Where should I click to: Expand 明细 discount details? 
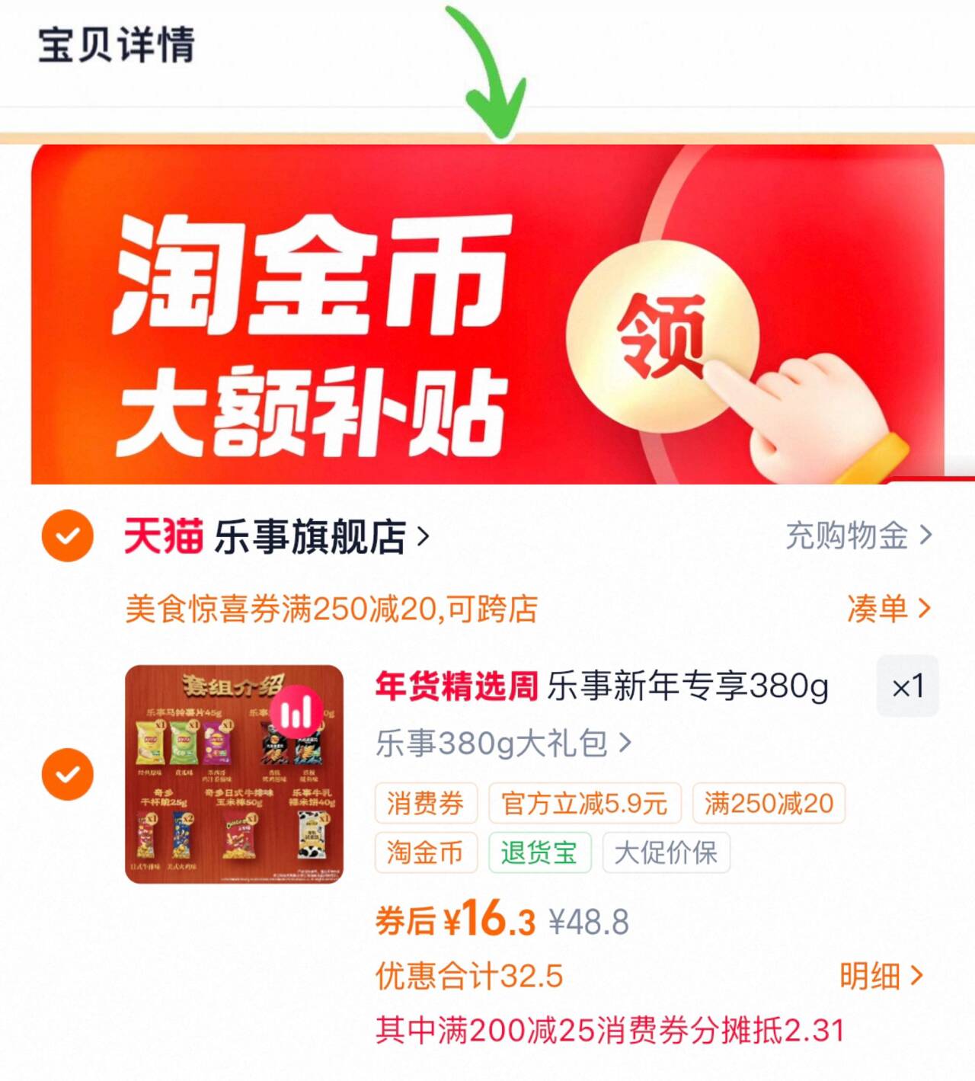click(x=881, y=975)
